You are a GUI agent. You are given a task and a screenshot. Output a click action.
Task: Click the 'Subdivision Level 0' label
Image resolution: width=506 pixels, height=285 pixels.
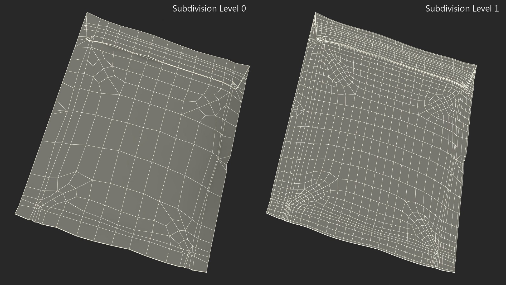209,8
